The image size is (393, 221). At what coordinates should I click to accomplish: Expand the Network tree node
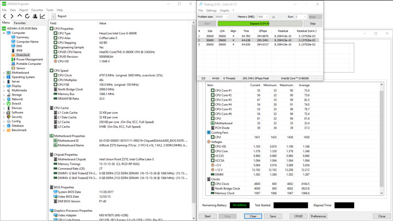pyautogui.click(x=4, y=99)
